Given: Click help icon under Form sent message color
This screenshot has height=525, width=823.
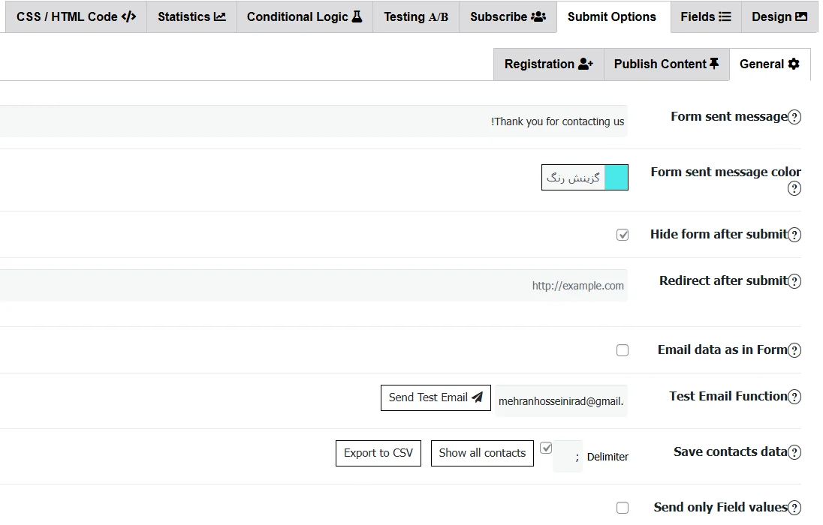Looking at the screenshot, I should 794,189.
